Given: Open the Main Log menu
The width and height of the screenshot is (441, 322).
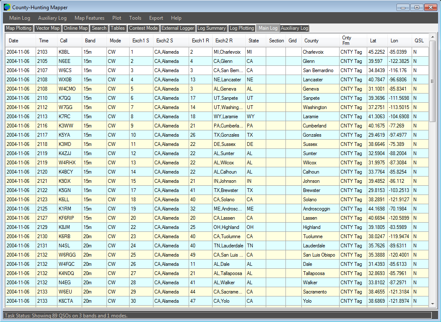Looking at the screenshot, I should 20,18.
